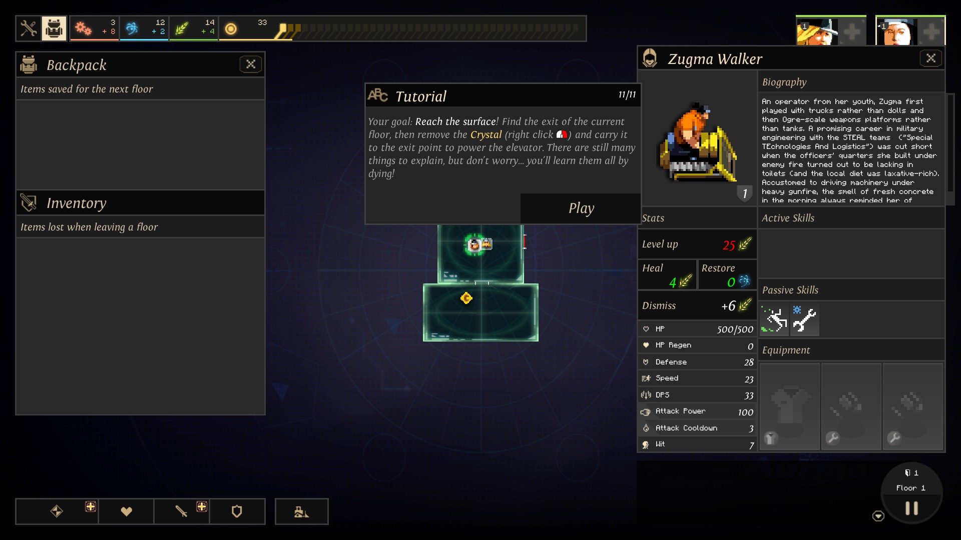This screenshot has height=540, width=961.
Task: Select the shield defense module button
Action: click(x=237, y=511)
